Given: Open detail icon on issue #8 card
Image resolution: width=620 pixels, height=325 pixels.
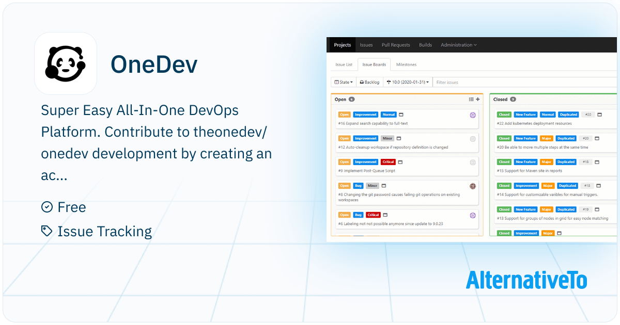Looking at the screenshot, I should tap(384, 186).
